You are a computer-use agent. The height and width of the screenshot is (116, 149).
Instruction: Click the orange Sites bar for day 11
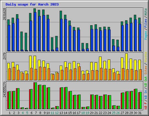[x=53, y=77]
